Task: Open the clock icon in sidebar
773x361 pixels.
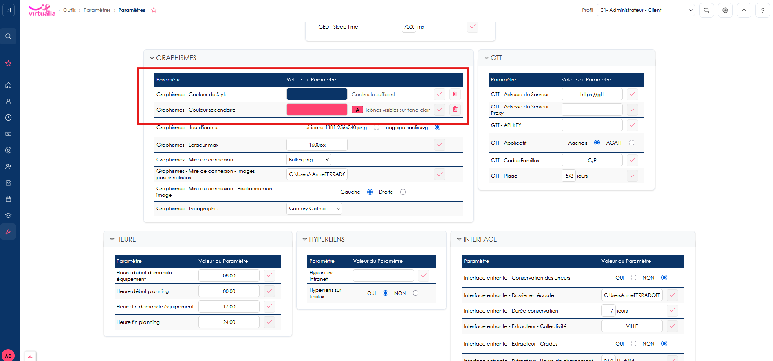Action: click(x=8, y=118)
